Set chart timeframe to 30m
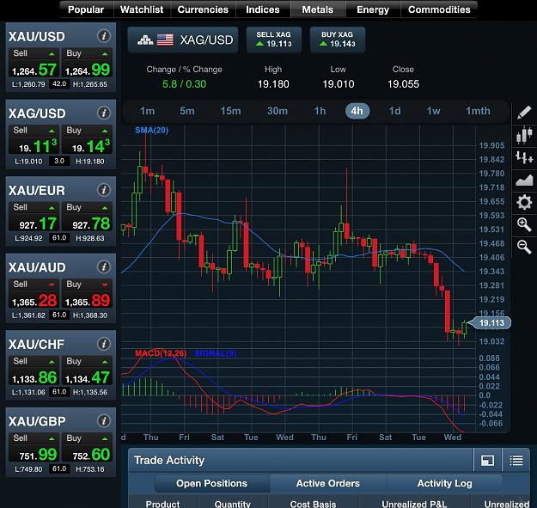Viewport: 537px width, 508px height. pos(278,111)
